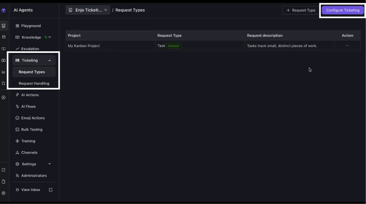Open the bar chart analytics rail icon
The image size is (366, 204).
(4, 72)
